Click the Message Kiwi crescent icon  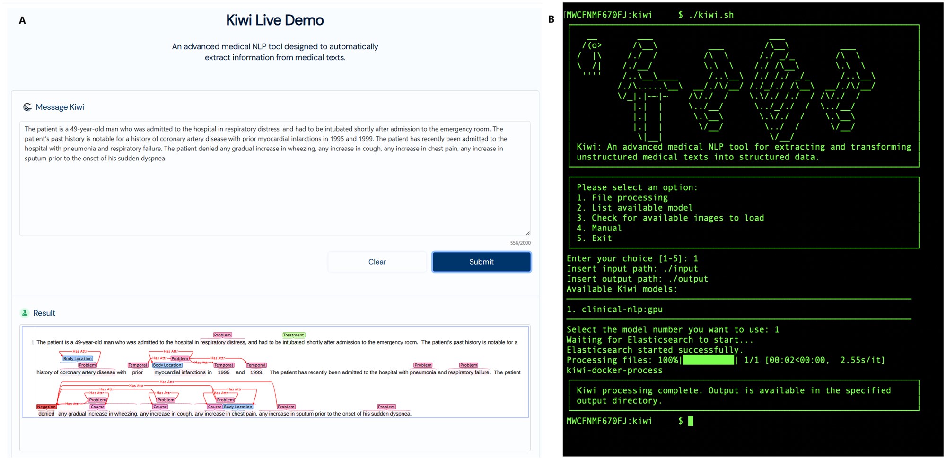27,107
